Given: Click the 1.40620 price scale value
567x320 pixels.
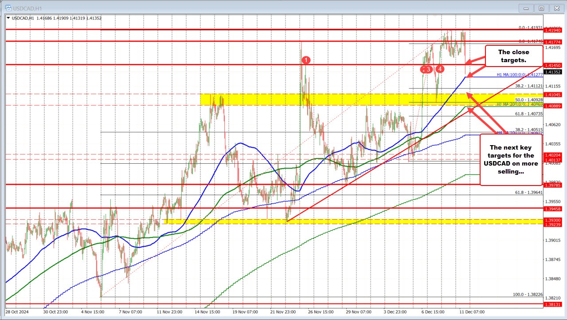Looking at the screenshot, I should pyautogui.click(x=553, y=124).
